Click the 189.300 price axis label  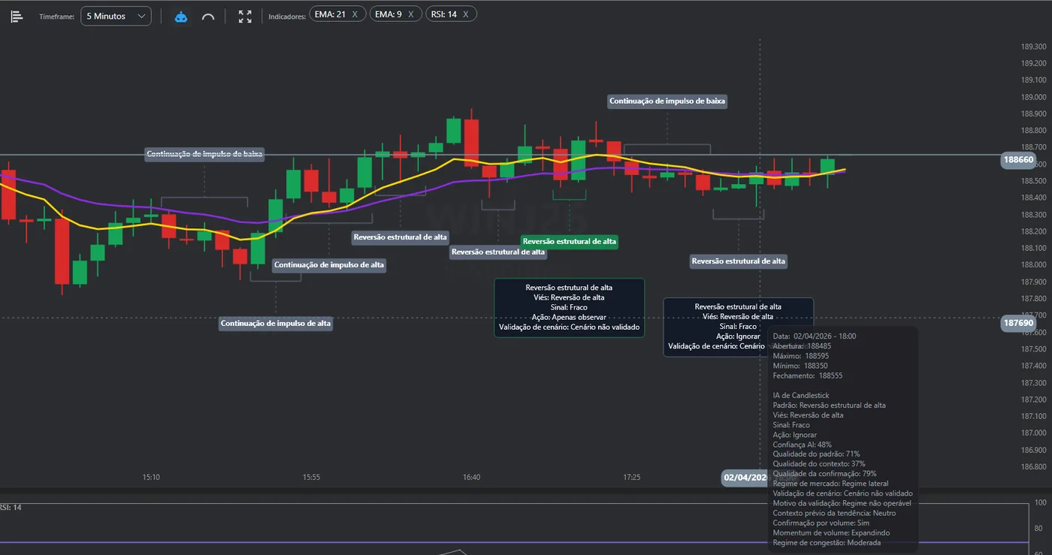pos(1034,47)
